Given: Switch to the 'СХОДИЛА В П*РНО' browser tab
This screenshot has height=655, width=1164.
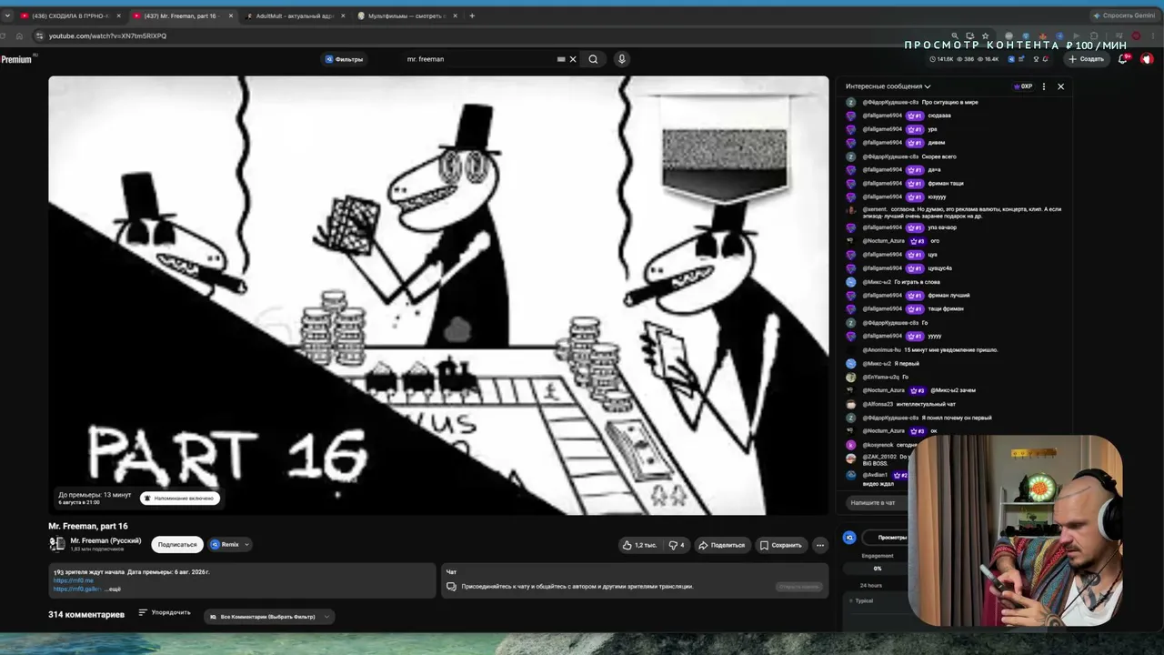Looking at the screenshot, I should (x=70, y=15).
